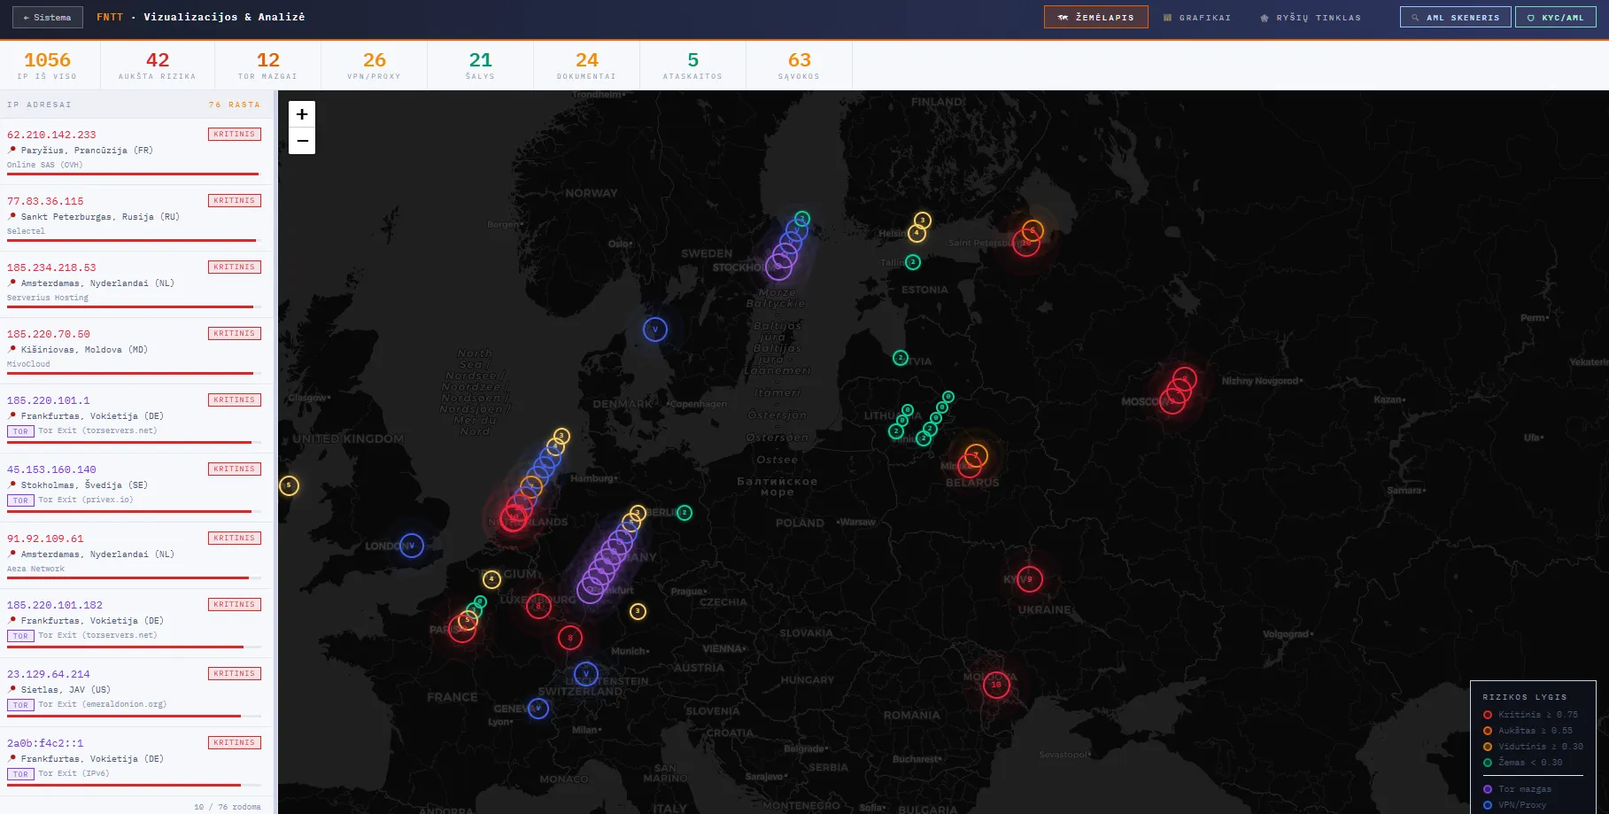1609x814 pixels.
Task: Select IP address 62.210.142.233
Action: coord(51,135)
